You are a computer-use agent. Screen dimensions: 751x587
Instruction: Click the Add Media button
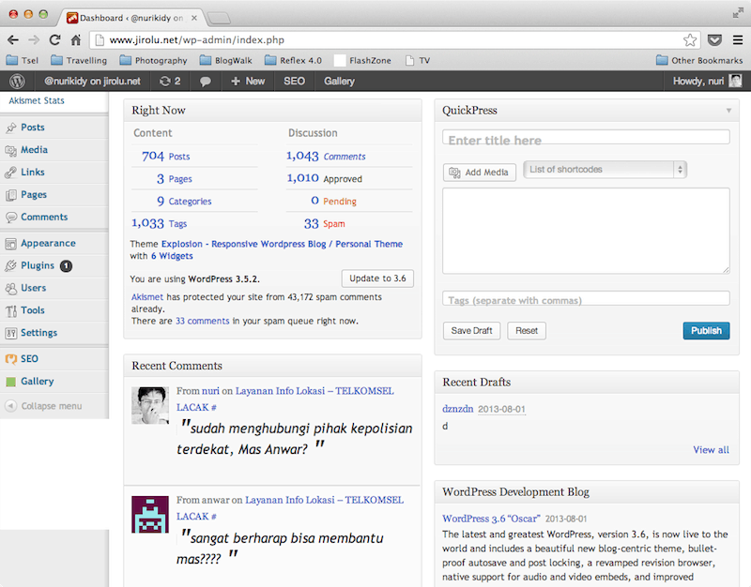pos(479,173)
